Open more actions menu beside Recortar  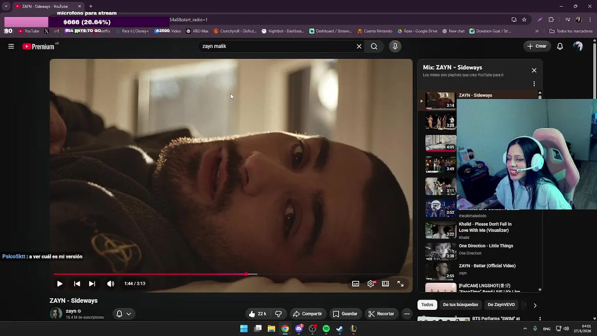click(x=407, y=314)
